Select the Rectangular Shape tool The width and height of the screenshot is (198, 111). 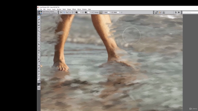pyautogui.click(x=39, y=50)
